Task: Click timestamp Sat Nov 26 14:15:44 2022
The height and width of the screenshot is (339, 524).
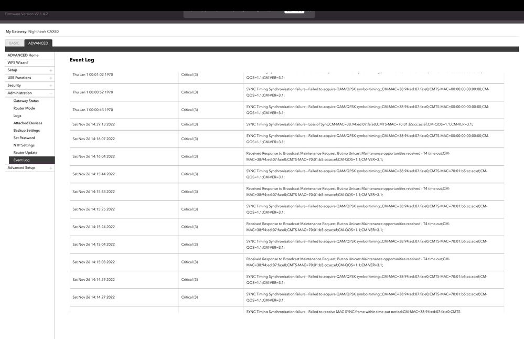Action: (x=93, y=174)
